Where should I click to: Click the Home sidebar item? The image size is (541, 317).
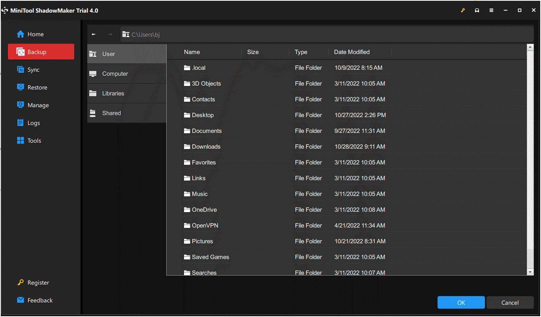tap(41, 34)
